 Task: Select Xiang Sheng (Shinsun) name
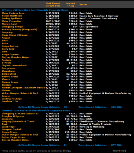(15, 35)
